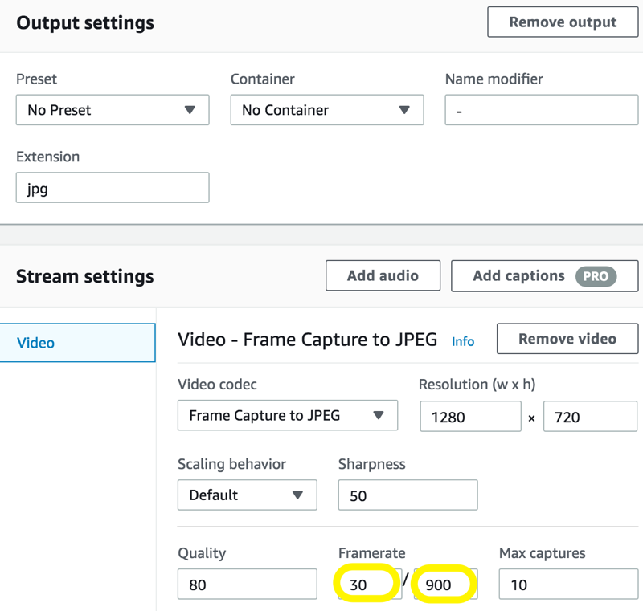Click the Max captures input field
Viewport: 643px width, 611px height.
click(x=567, y=585)
